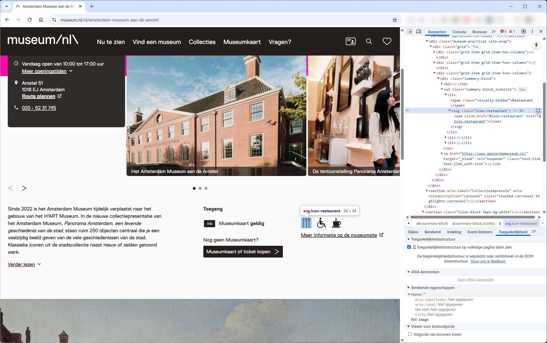Reload the page
This screenshot has height=343, width=547.
30,20
